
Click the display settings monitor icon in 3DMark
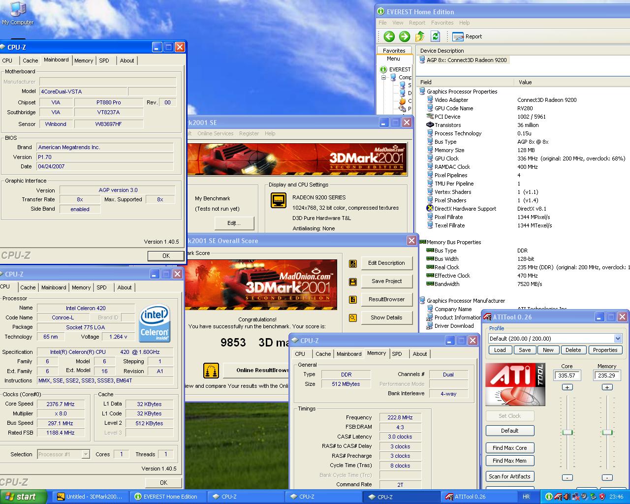point(279,200)
